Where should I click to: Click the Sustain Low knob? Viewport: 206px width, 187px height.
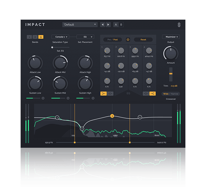coord(35,84)
